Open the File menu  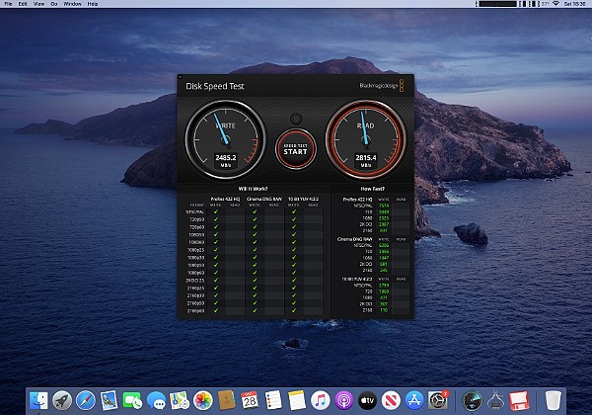pyautogui.click(x=8, y=4)
